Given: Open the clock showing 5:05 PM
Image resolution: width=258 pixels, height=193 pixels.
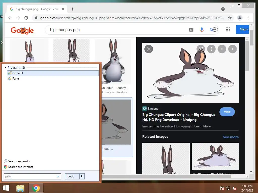Looking at the screenshot, I should (247, 188).
